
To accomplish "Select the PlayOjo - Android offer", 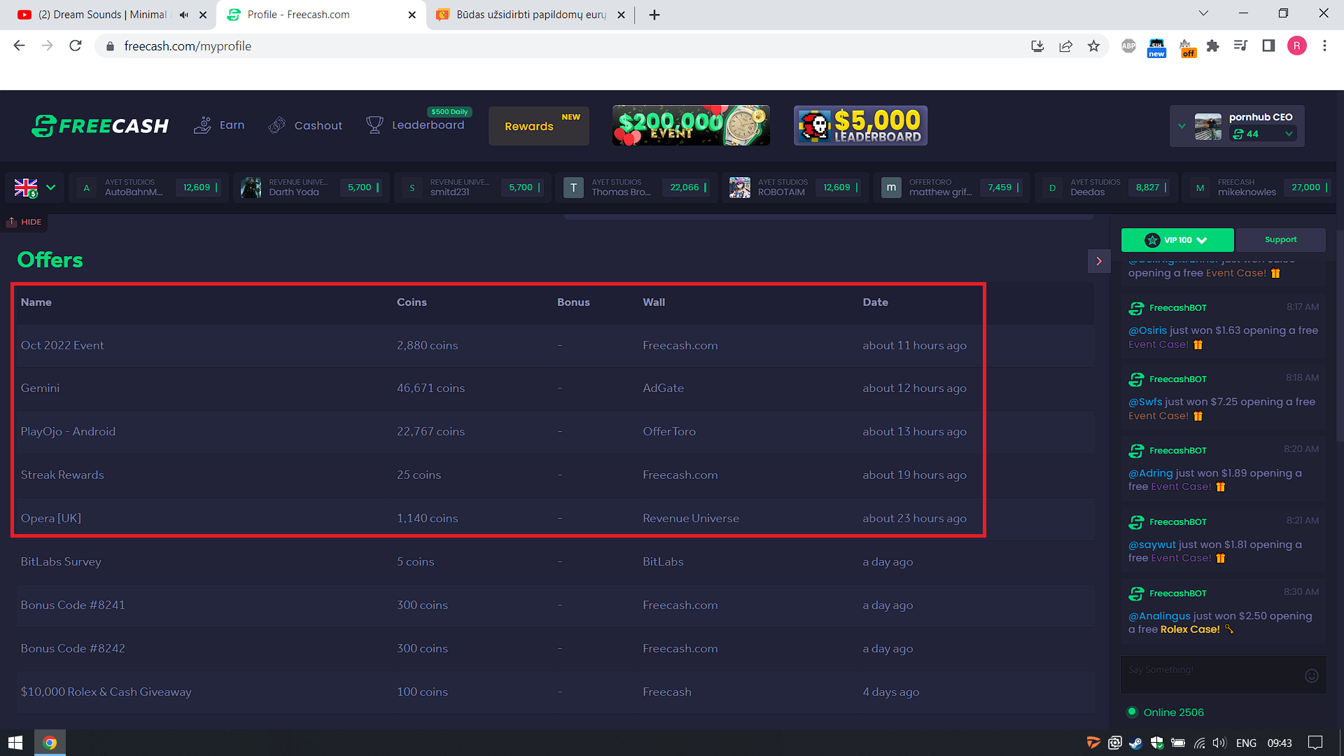I will pyautogui.click(x=555, y=432).
